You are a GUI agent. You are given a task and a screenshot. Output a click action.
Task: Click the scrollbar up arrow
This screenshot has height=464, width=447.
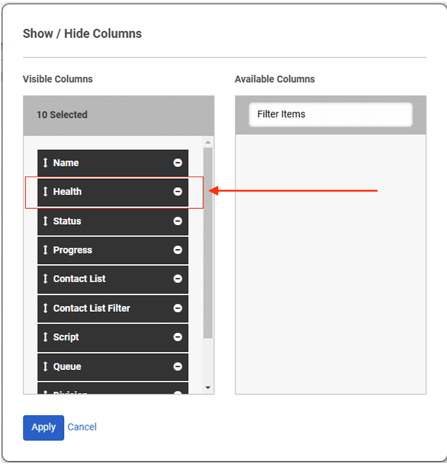tap(208, 140)
